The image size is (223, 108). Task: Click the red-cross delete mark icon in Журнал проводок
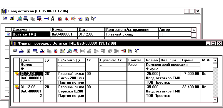click(x=76, y=51)
